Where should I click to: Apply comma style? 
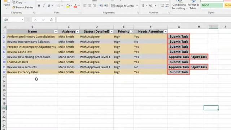(x=155, y=6)
